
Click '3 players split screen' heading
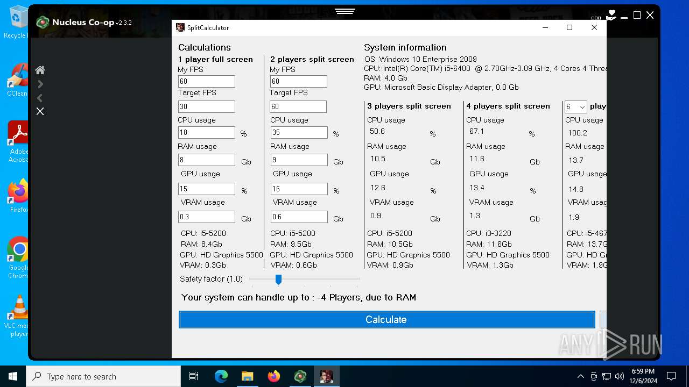(409, 106)
